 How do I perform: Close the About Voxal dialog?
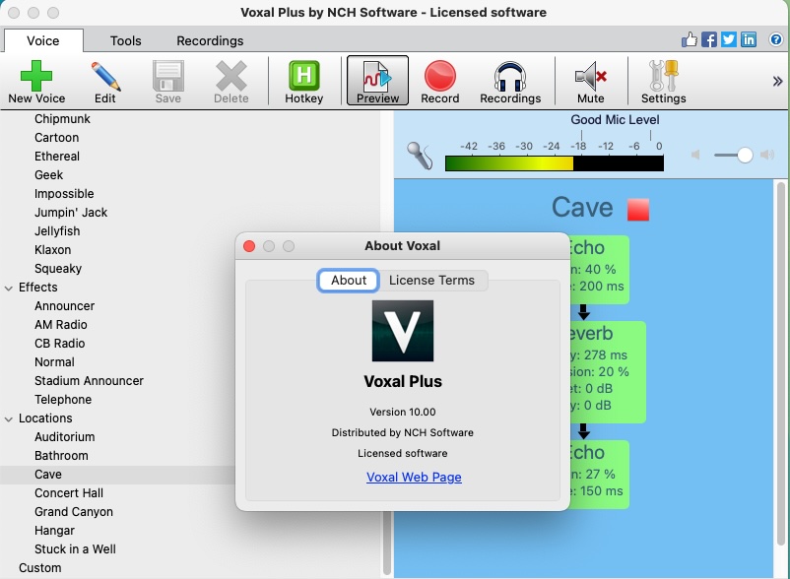249,246
